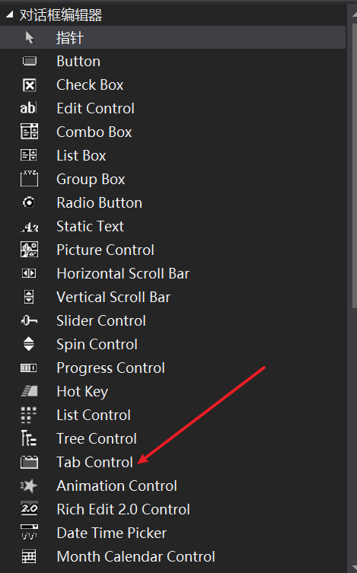
Task: Select the Radio Button icon
Action: [x=29, y=202]
